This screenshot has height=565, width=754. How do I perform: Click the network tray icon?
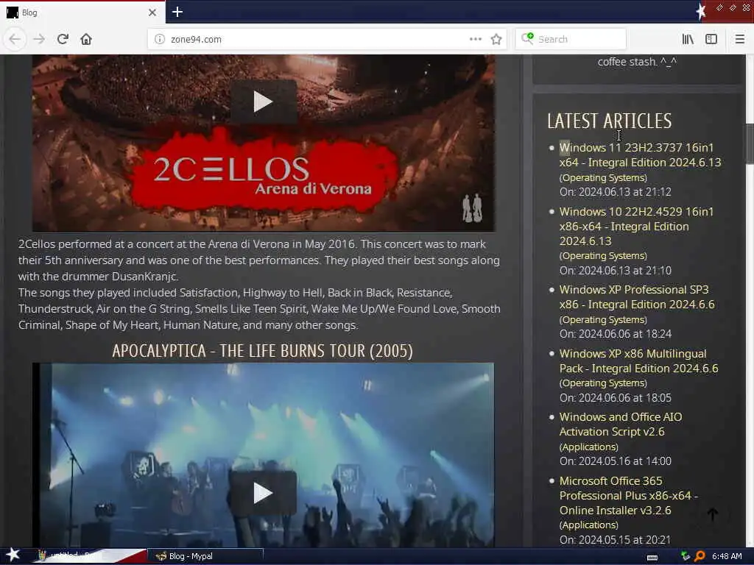coord(686,556)
